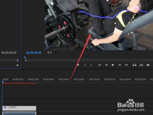The height and width of the screenshot is (115, 153).
Task: Jump to the Out point
Action: coord(126,65)
